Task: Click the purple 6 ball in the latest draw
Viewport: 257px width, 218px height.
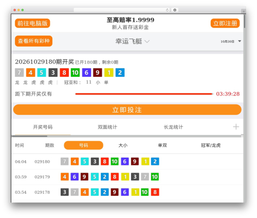Action: pyautogui.click(x=86, y=73)
